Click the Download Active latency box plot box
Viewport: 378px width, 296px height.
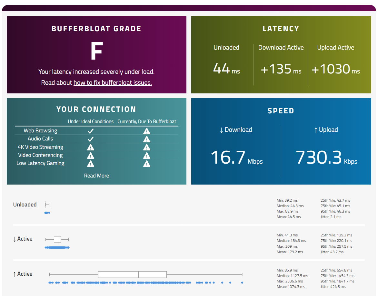[57, 239]
